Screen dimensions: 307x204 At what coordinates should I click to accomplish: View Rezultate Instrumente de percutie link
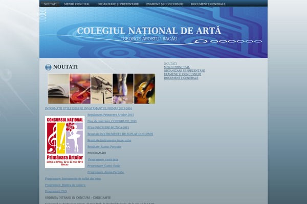(x=109, y=140)
